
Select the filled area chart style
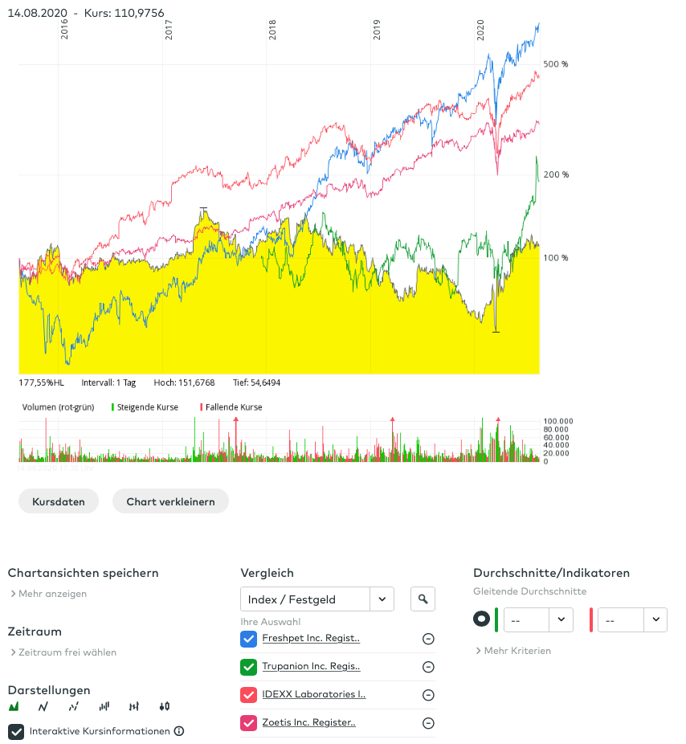14,707
